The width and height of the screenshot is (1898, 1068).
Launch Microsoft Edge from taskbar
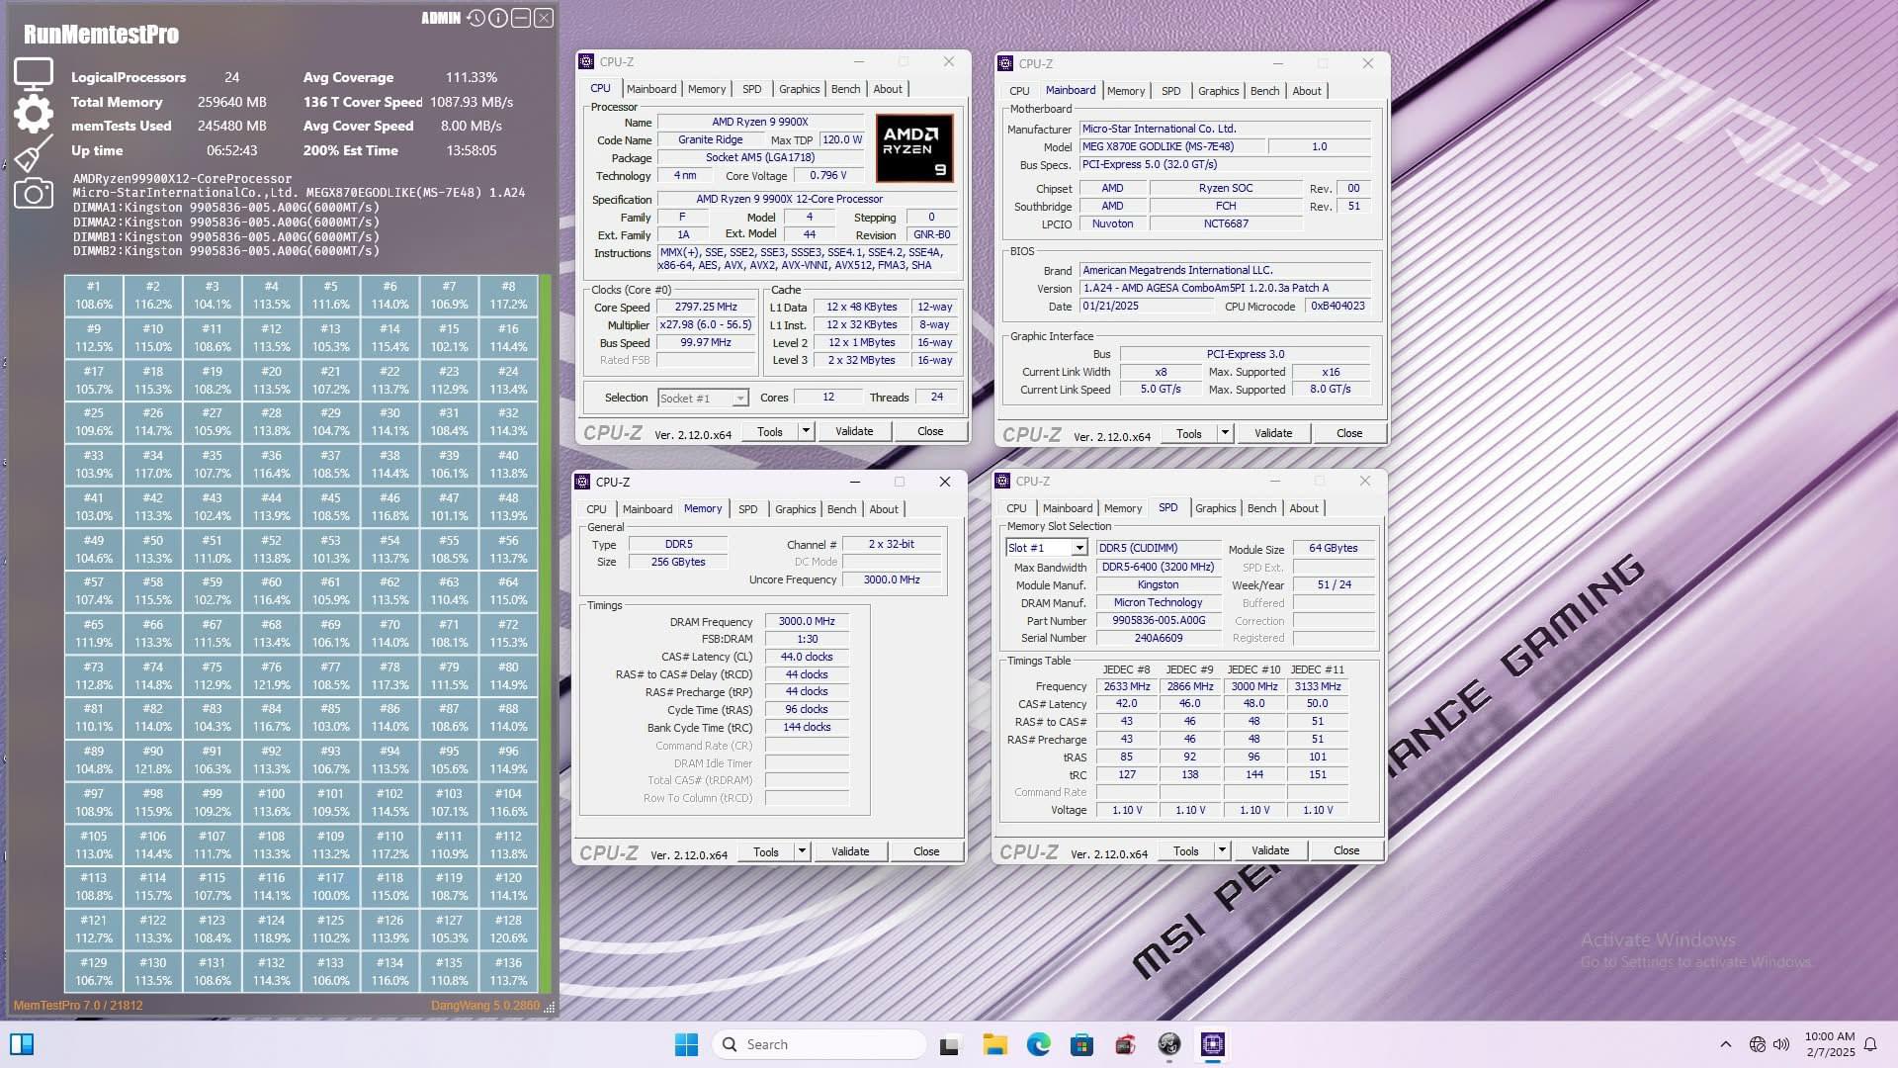(1038, 1044)
